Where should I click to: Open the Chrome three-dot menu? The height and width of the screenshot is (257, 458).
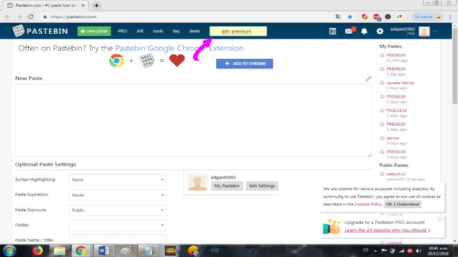450,17
